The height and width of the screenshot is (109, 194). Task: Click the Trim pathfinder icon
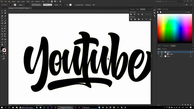tap(135, 19)
